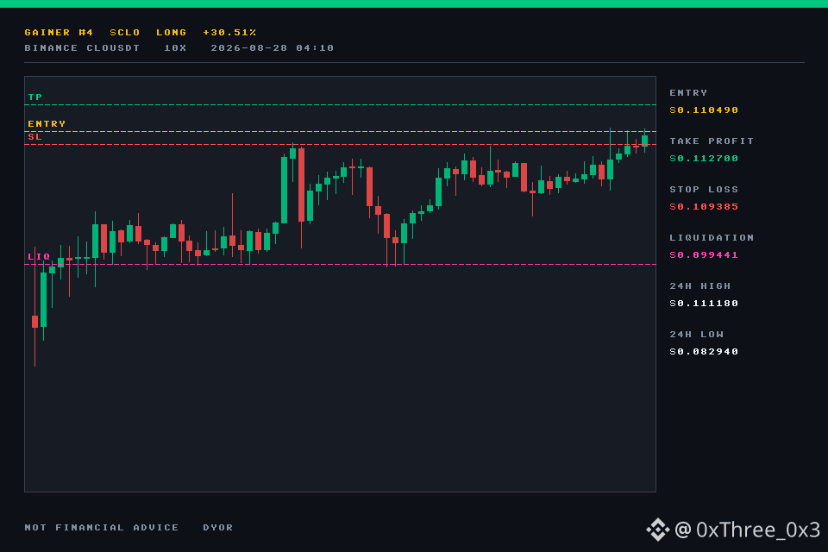Click the 24H LOW heading
The width and height of the screenshot is (828, 552).
click(x=696, y=335)
